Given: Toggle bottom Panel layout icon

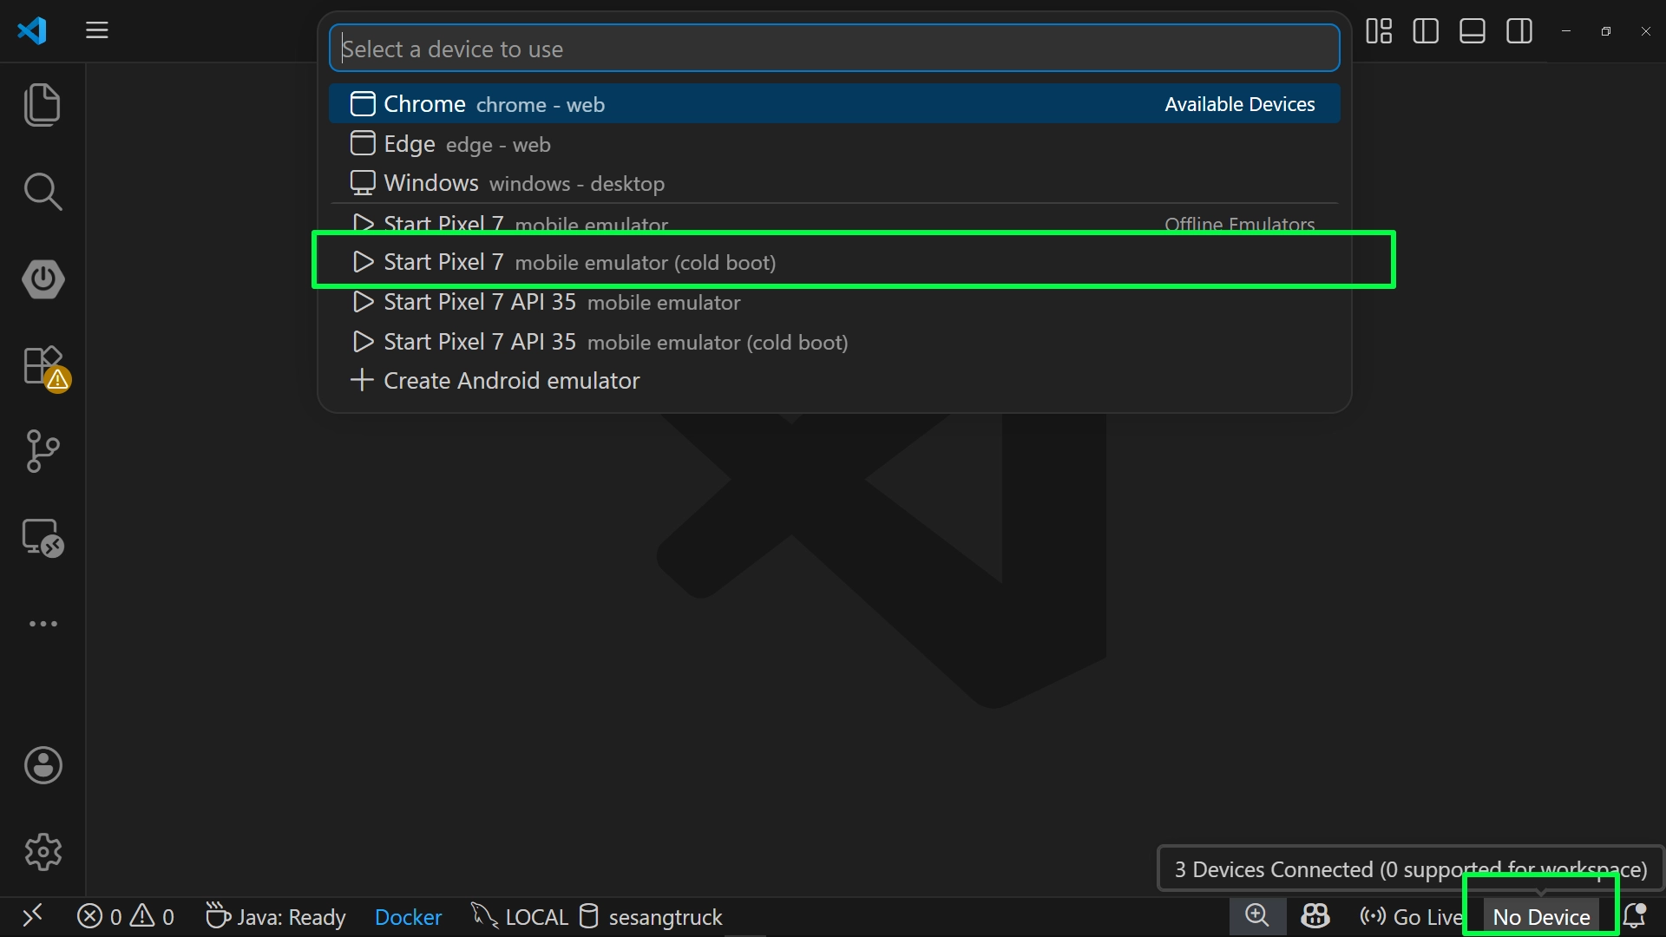Looking at the screenshot, I should coord(1473,31).
